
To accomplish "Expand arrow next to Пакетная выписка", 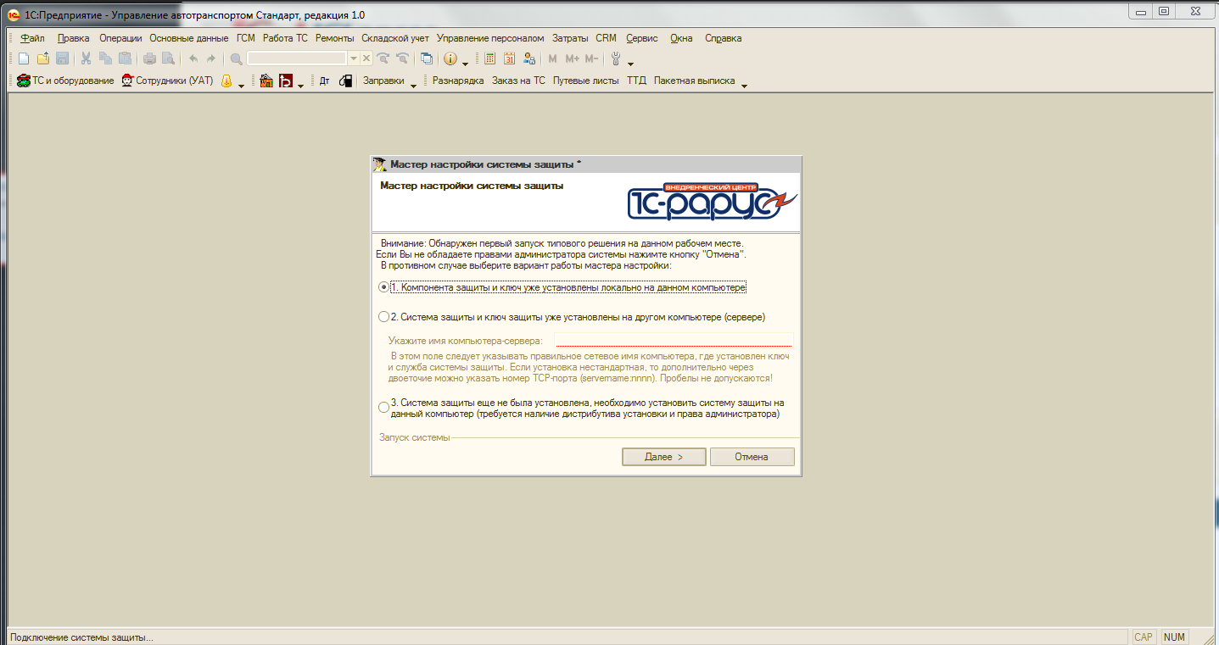I will (744, 84).
